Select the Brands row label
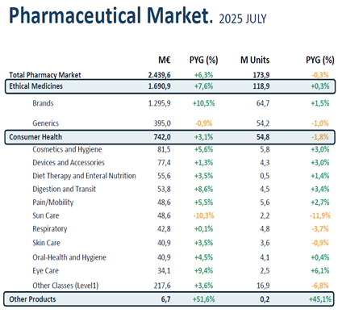338x313 pixels. pos(43,103)
